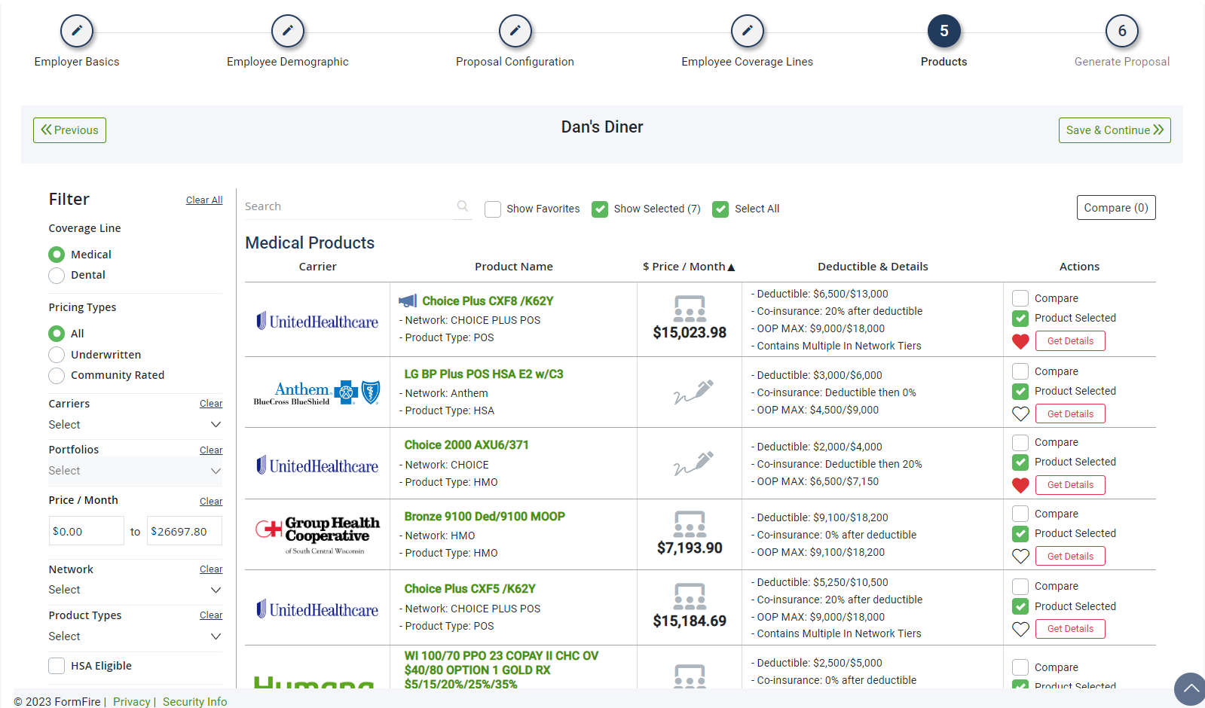Get Details for Bronze 9100 Ded/9100 MOOP
Viewport: 1205px width, 708px height.
click(x=1070, y=557)
